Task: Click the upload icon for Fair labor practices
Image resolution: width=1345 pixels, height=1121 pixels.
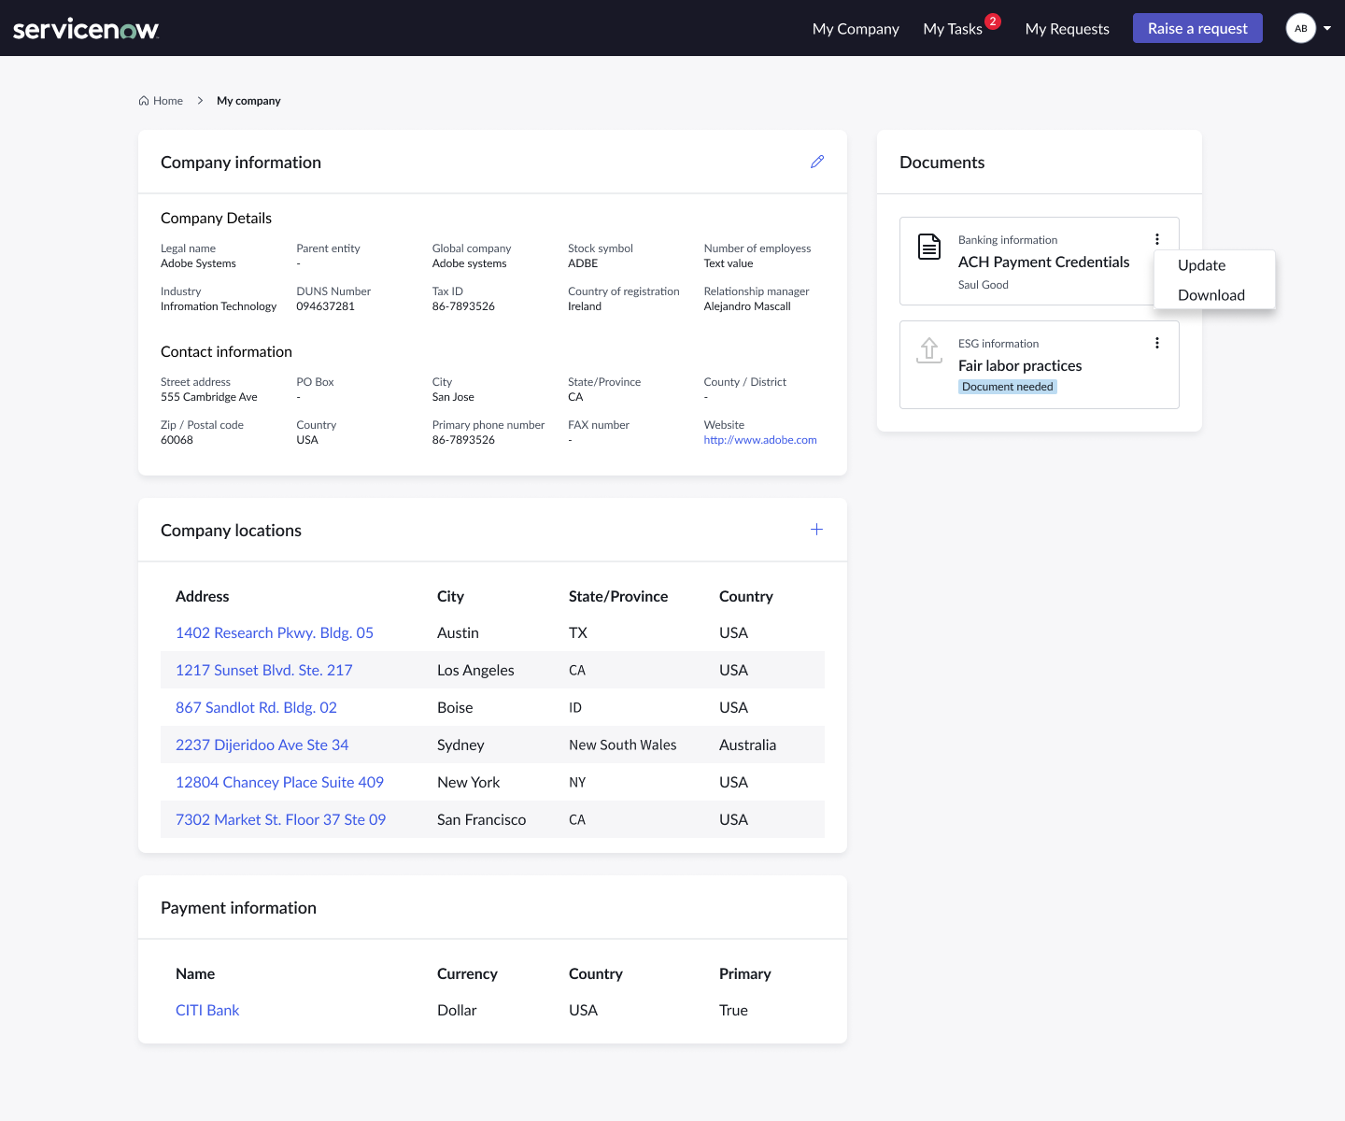Action: pos(928,350)
